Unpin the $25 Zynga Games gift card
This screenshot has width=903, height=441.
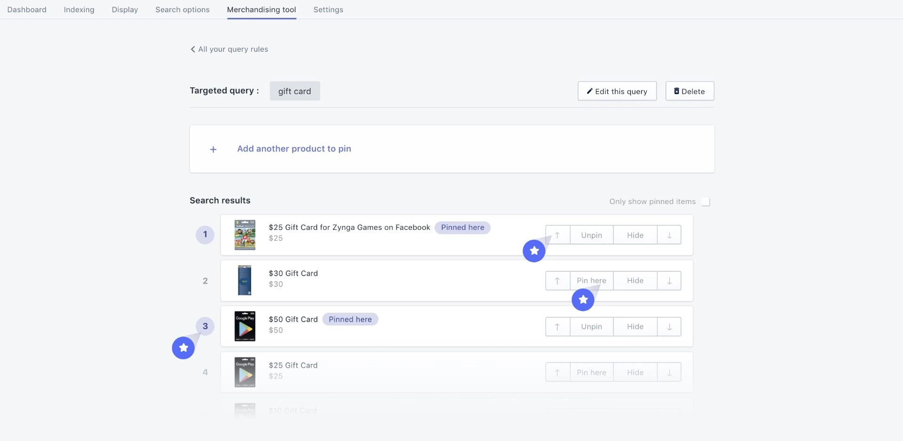pyautogui.click(x=591, y=235)
